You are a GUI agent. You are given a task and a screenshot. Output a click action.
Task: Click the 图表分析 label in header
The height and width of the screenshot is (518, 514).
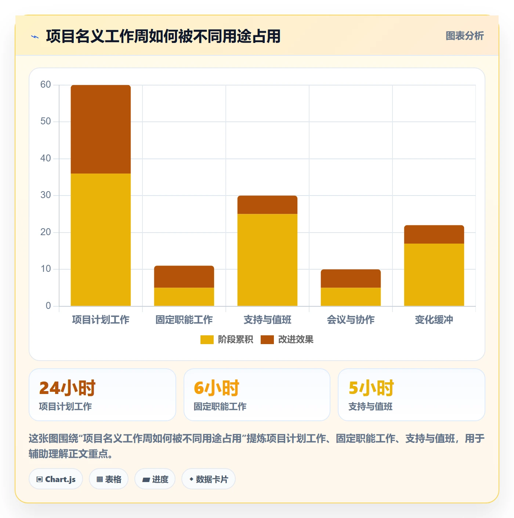pos(464,36)
